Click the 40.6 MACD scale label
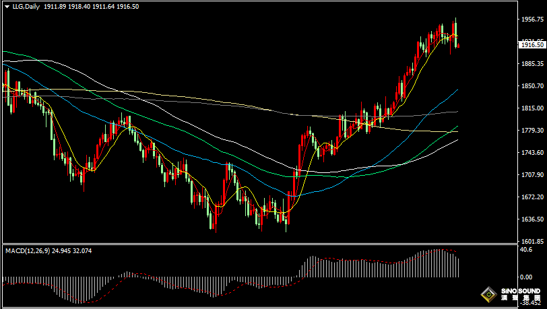This screenshot has height=309, width=547. pyautogui.click(x=525, y=249)
